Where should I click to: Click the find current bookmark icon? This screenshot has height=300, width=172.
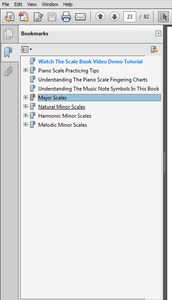click(x=154, y=50)
